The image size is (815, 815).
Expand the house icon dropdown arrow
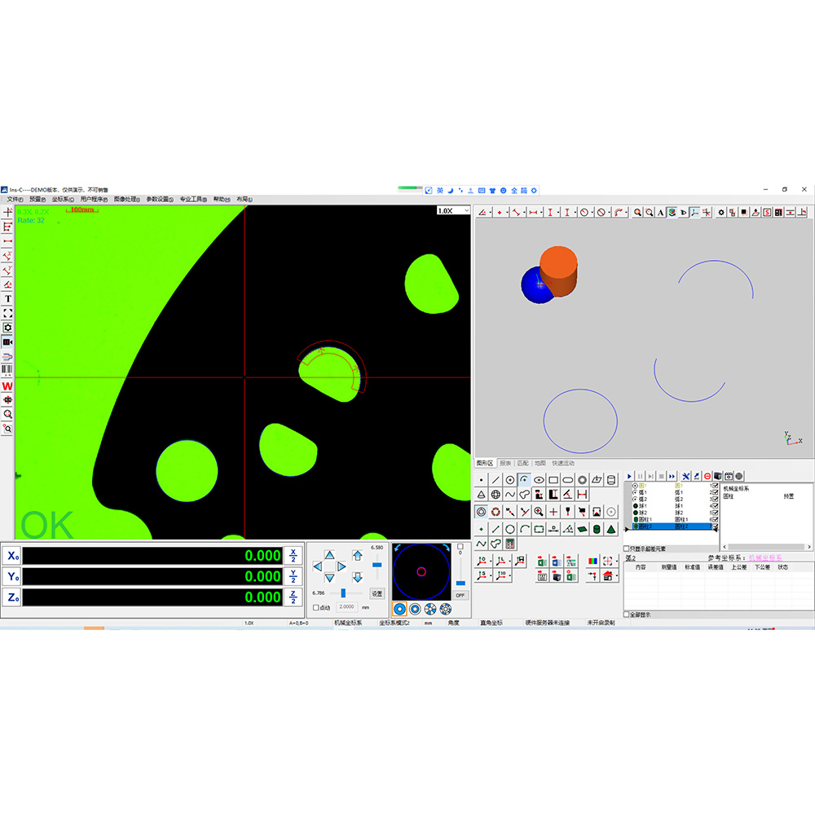[615, 576]
